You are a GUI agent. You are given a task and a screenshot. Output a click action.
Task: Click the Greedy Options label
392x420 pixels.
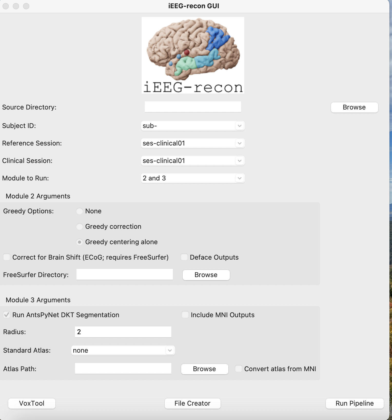coord(28,211)
